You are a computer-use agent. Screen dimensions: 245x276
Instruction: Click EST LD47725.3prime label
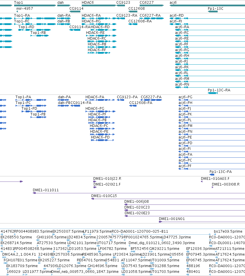[x=176, y=237]
